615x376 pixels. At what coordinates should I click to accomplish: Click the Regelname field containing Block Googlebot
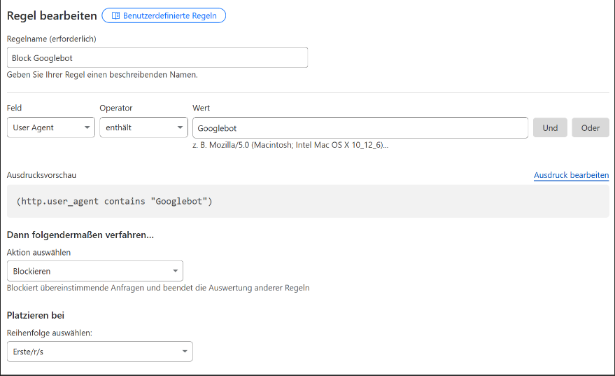157,57
